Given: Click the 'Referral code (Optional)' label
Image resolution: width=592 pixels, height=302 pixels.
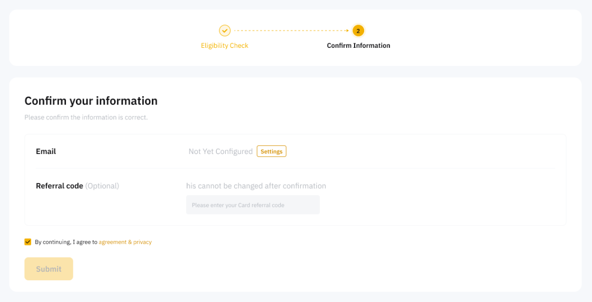Looking at the screenshot, I should coord(77,185).
